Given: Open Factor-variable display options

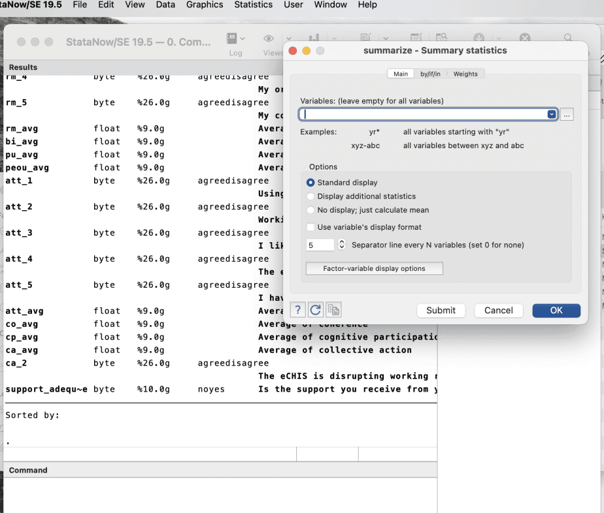Looking at the screenshot, I should [x=373, y=268].
